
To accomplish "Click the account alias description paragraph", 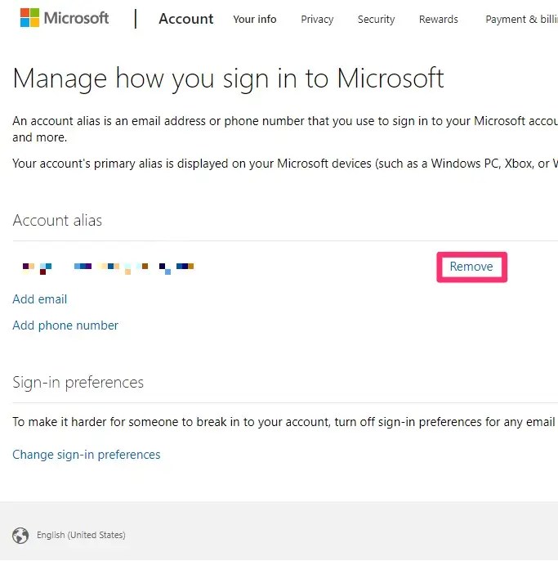I will [278, 129].
